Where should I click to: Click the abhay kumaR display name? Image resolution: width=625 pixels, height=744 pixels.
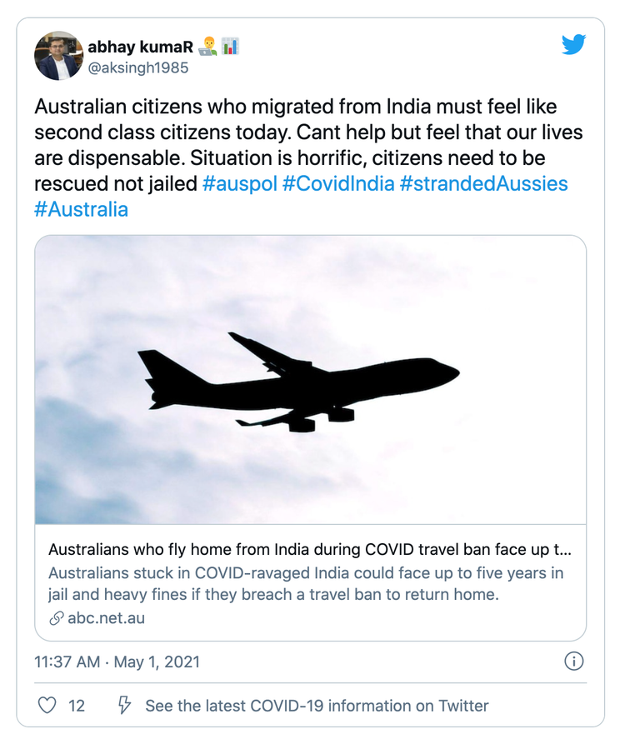coord(139,47)
